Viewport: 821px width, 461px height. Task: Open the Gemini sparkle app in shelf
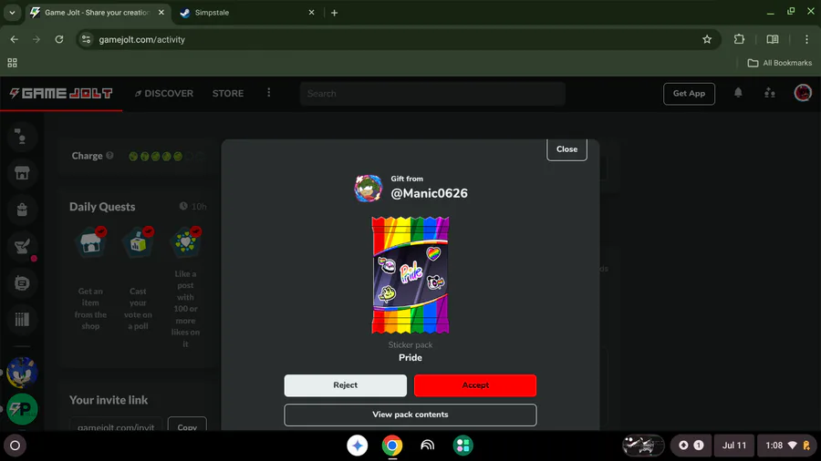[357, 446]
